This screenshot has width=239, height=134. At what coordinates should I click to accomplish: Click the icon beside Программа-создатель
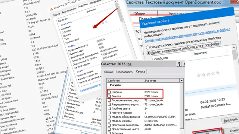(109, 125)
